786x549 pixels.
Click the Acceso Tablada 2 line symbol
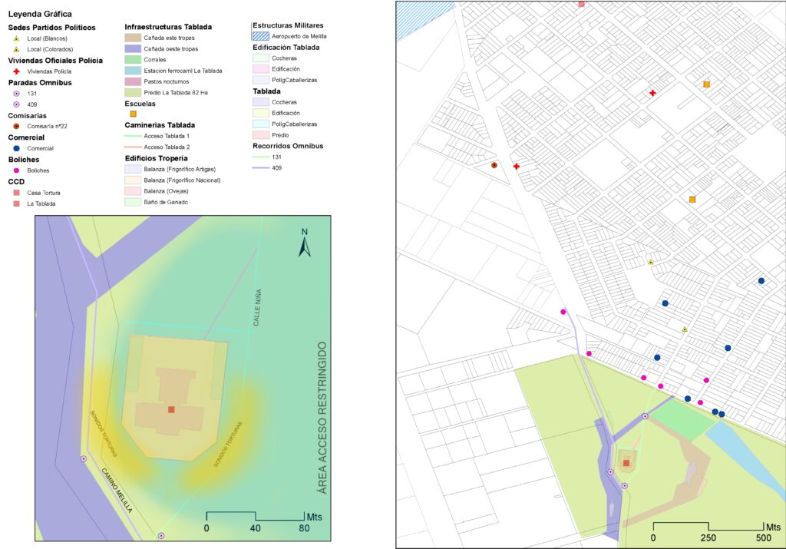[x=133, y=147]
